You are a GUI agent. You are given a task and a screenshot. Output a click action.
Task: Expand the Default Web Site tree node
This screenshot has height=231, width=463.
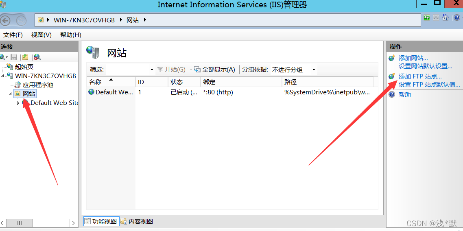[18, 103]
